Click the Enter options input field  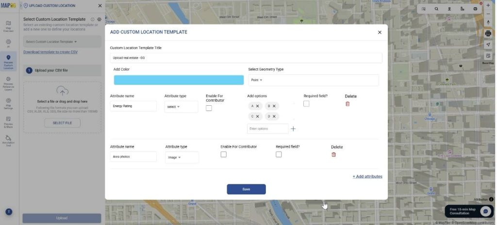(268, 129)
